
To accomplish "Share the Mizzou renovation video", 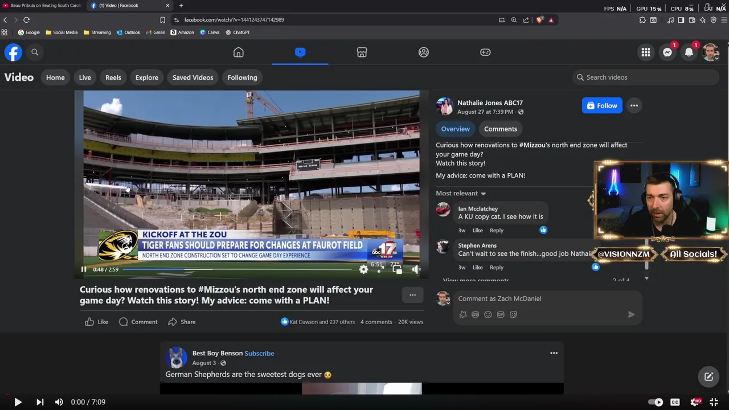I will point(182,322).
